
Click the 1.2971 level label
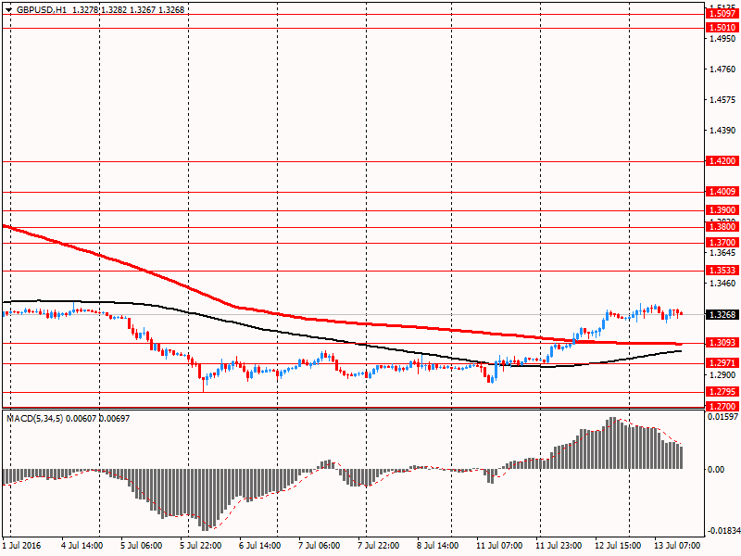[x=722, y=363]
